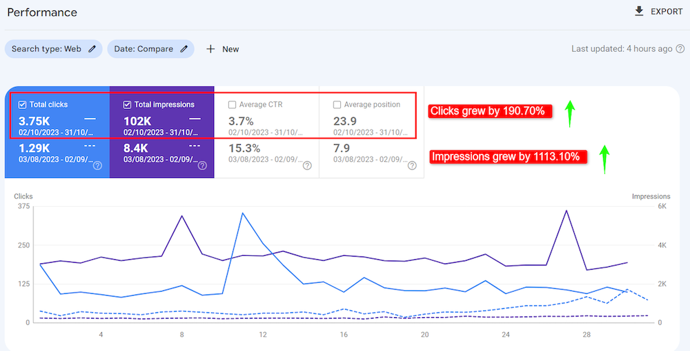Screen dimensions: 690x351
Task: Select the Total clicks metric card
Action: point(57,132)
